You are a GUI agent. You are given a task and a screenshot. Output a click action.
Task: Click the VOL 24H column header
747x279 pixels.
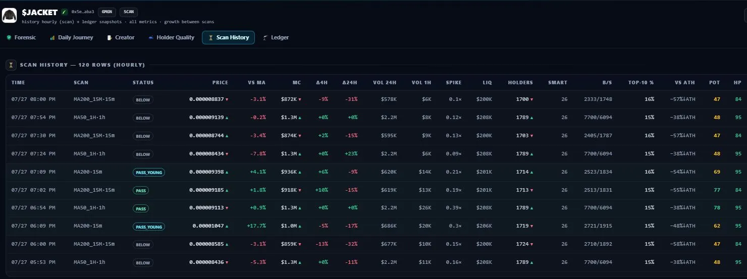385,82
